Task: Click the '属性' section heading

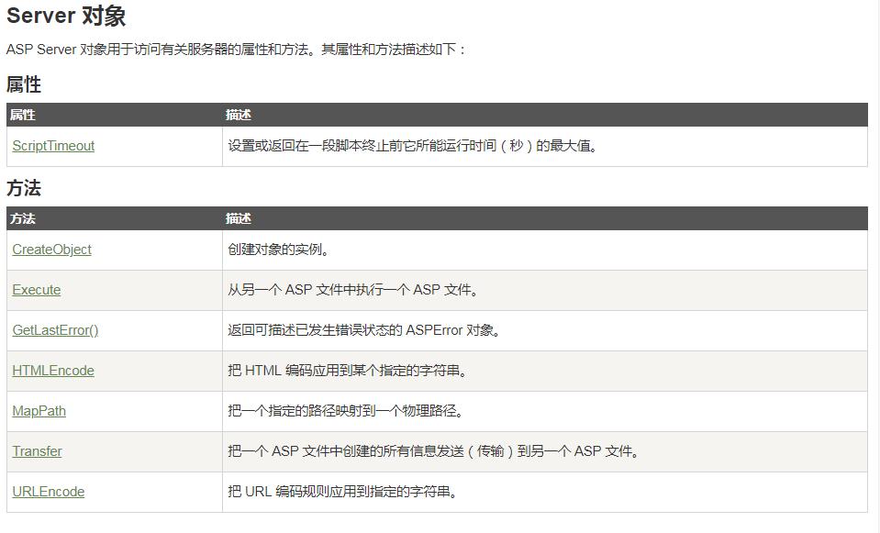Action: [24, 84]
